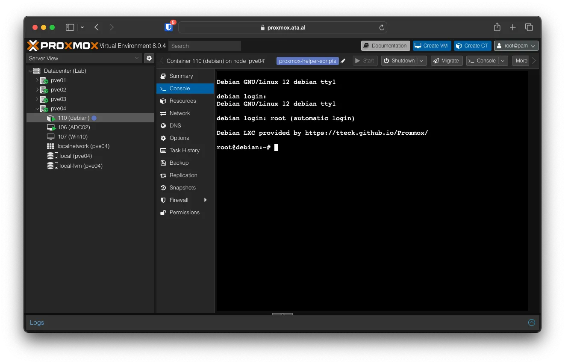Viewport: 565px width, 364px height.
Task: Collapse the pve04 node
Action: (37, 109)
